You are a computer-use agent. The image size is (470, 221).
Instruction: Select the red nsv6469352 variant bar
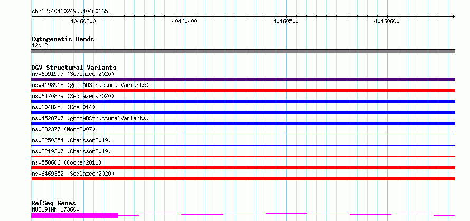coord(243,179)
